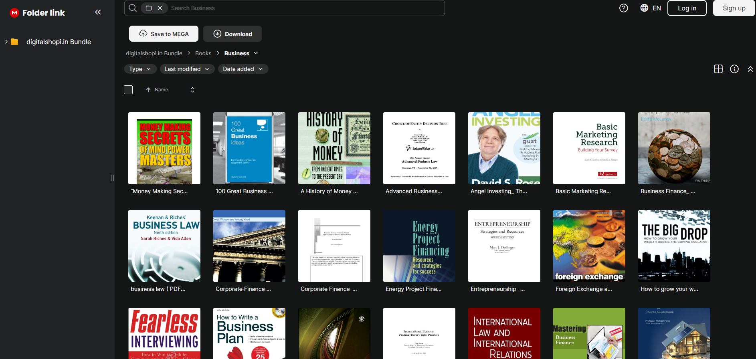Screen dimensions: 756x359
Task: Click the Download button
Action: pos(232,34)
